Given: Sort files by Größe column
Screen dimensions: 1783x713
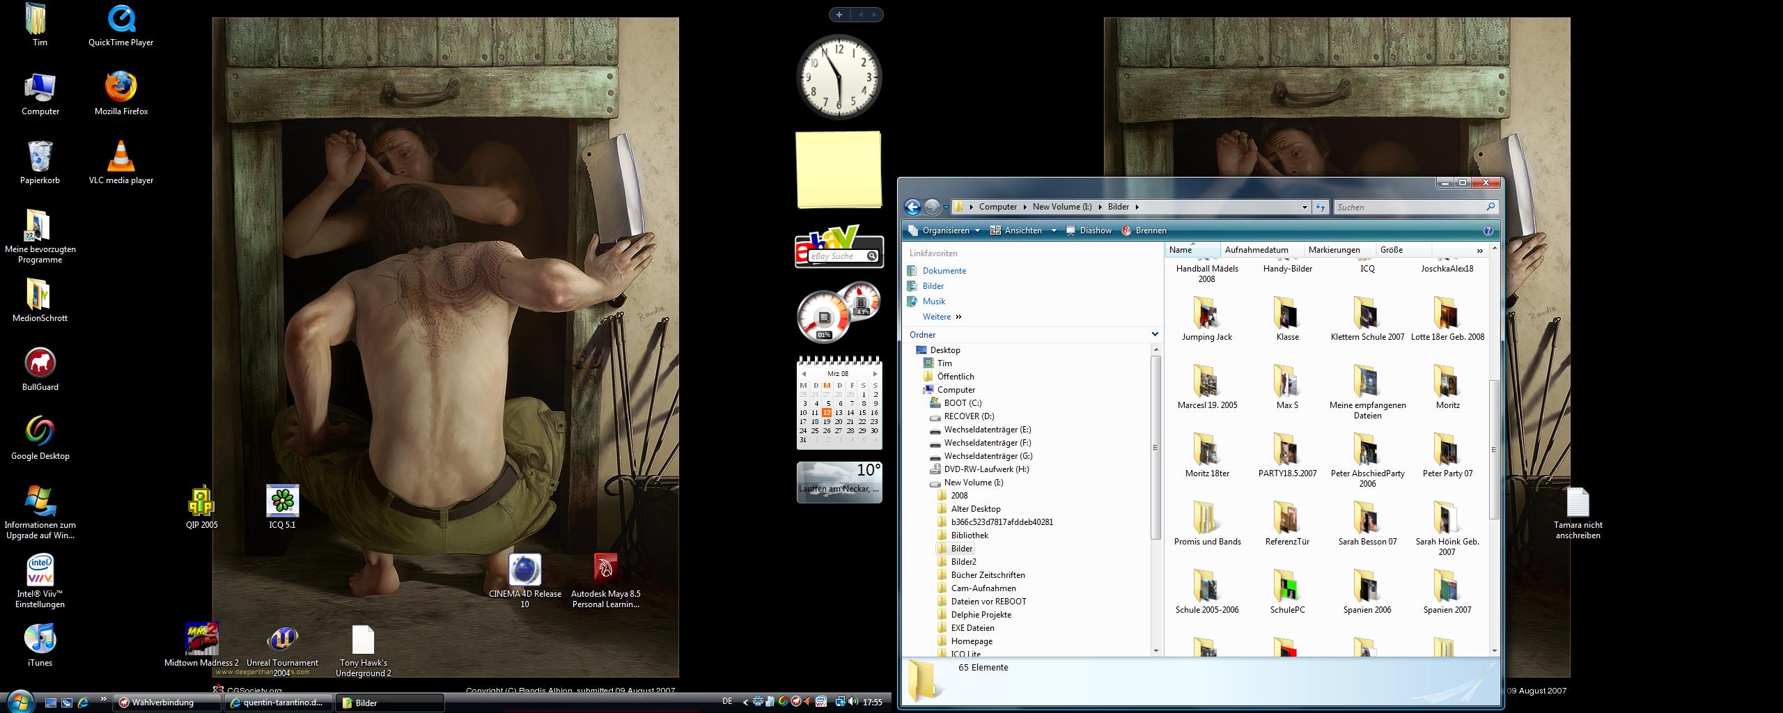Looking at the screenshot, I should (1403, 250).
